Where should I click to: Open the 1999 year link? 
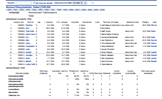point(65,10)
